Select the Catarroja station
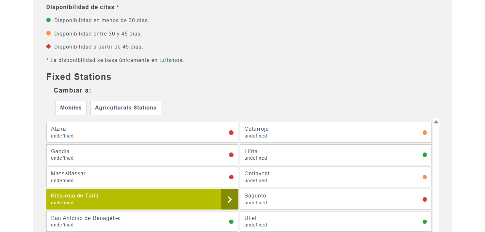 click(327, 132)
